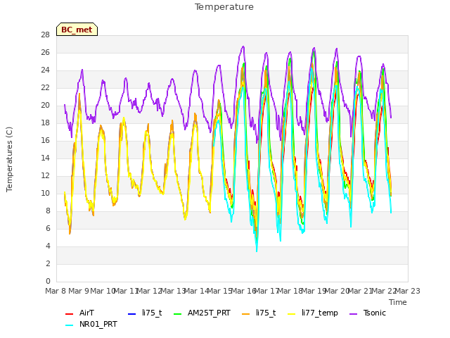The width and height of the screenshot is (450, 338).
Task: Click the Mar 19 tick label
Action: (x=314, y=291)
